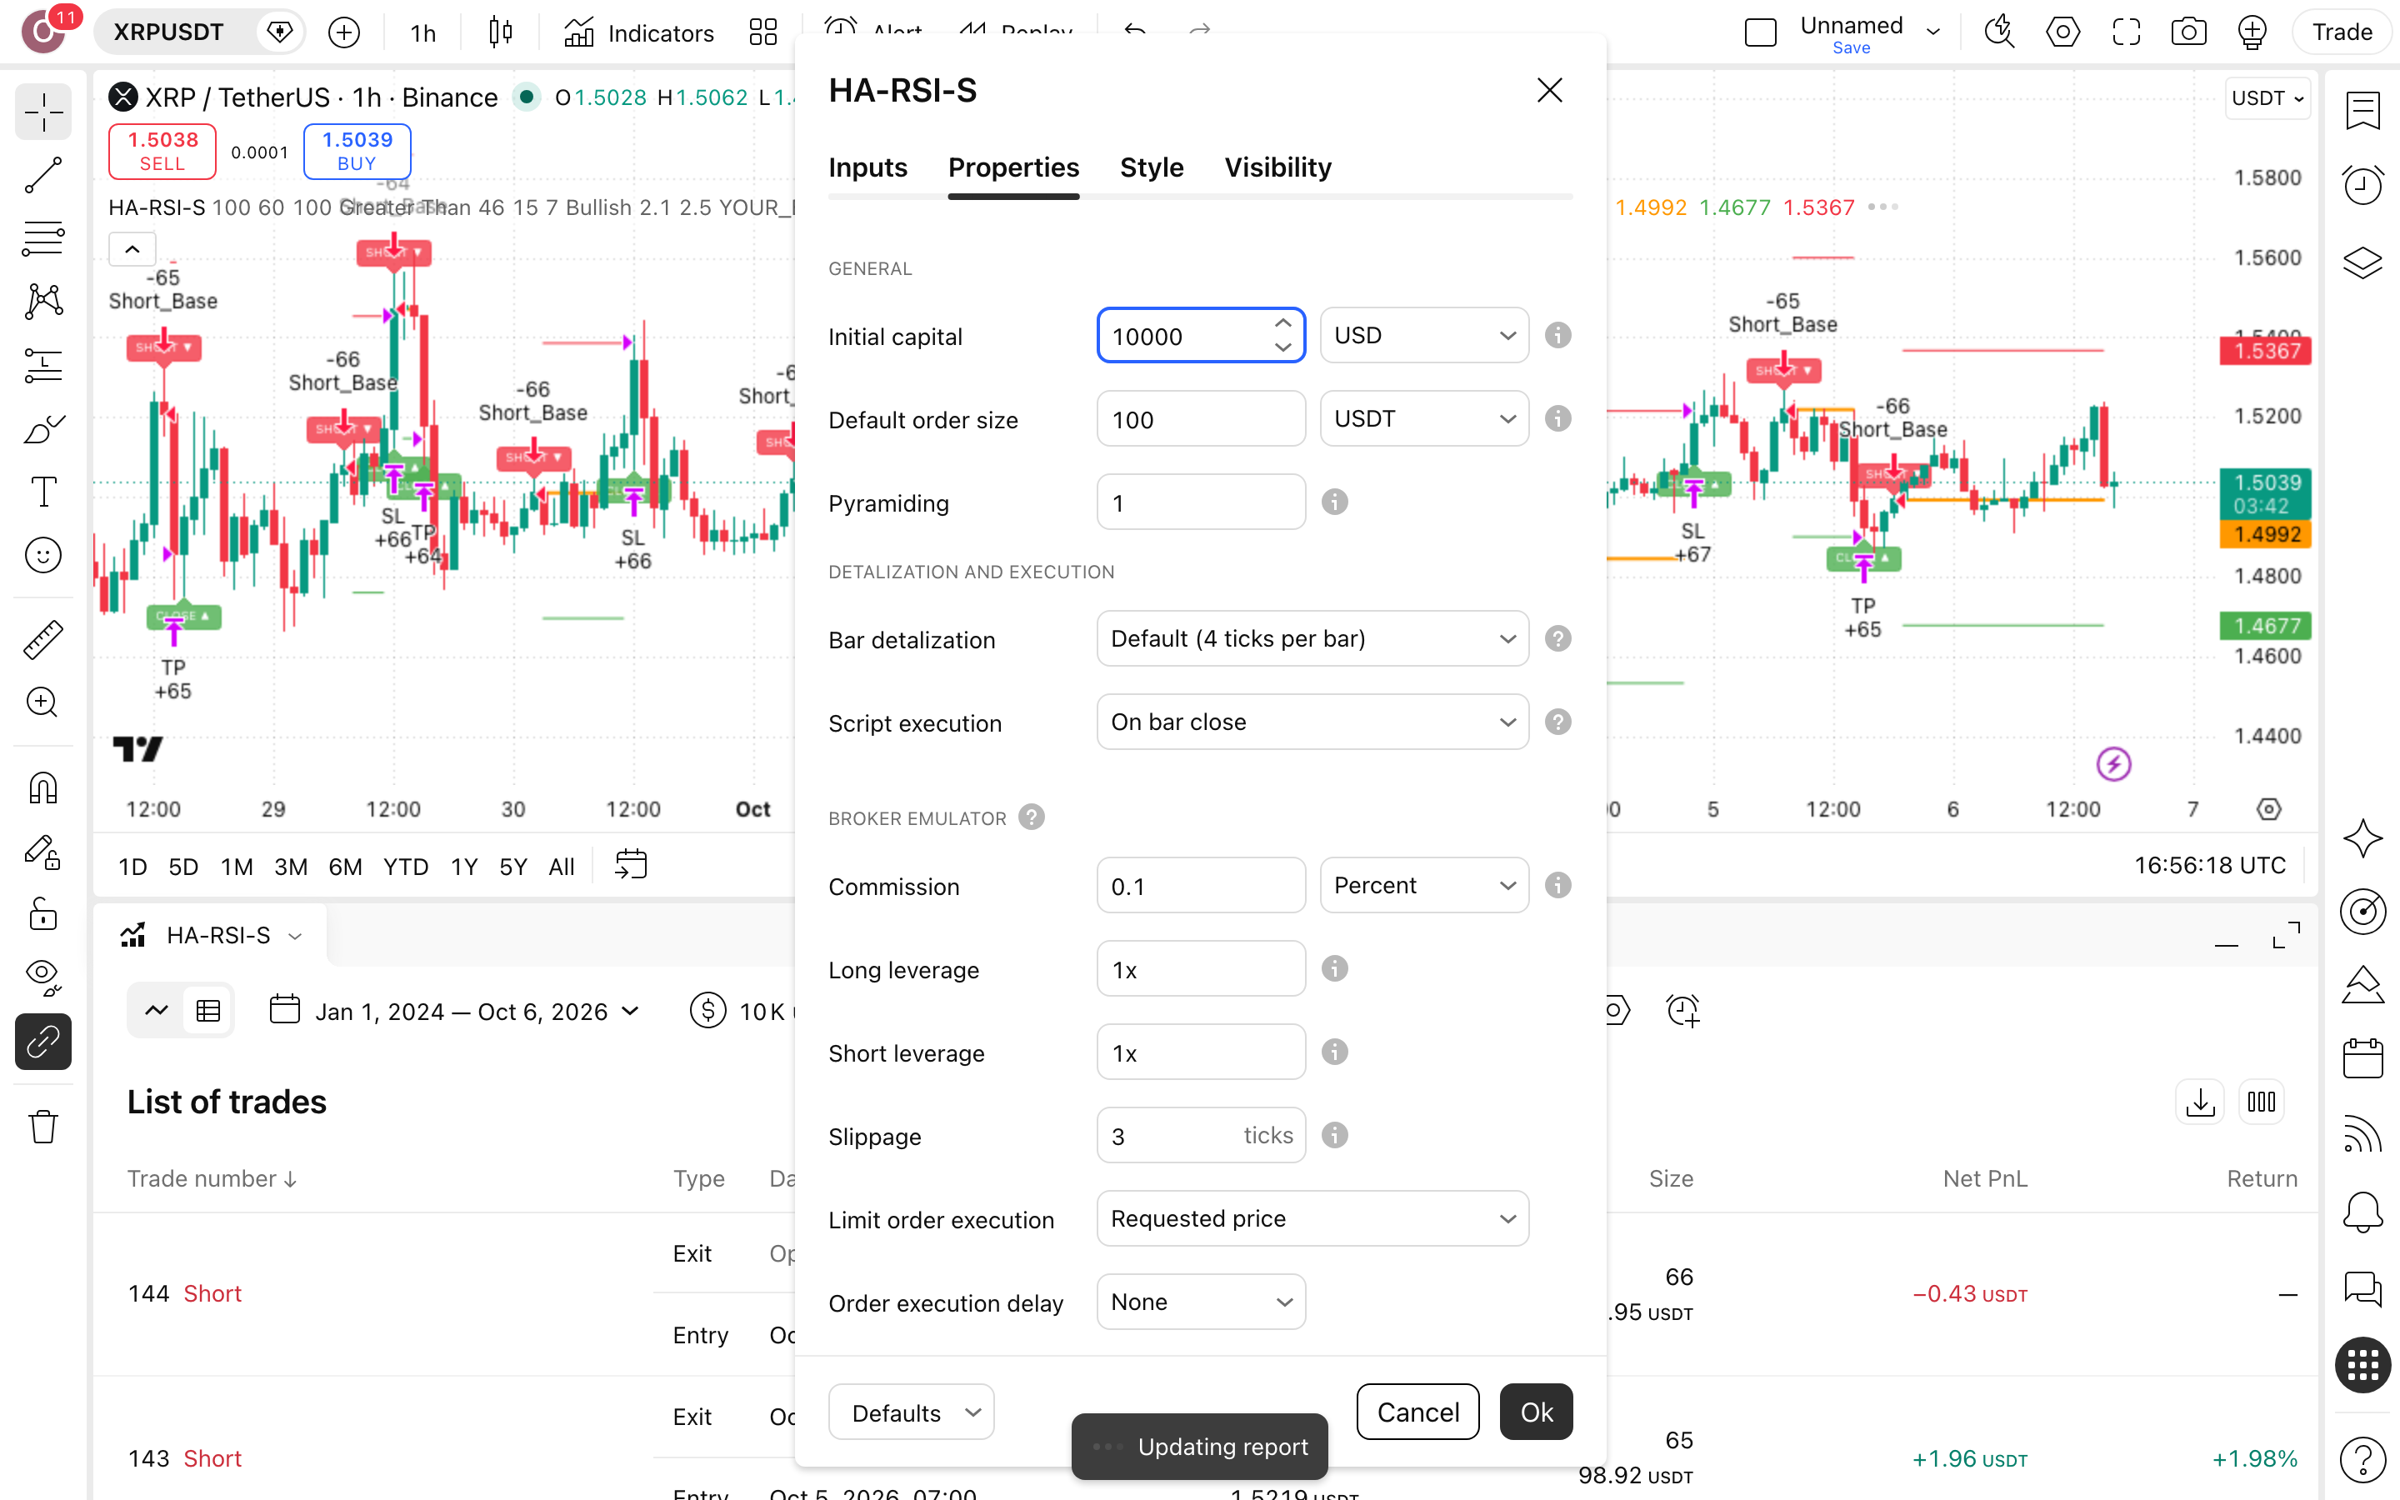Viewport: 2400px width, 1500px height.
Task: Edit the Slippage ticks field
Action: point(1201,1135)
